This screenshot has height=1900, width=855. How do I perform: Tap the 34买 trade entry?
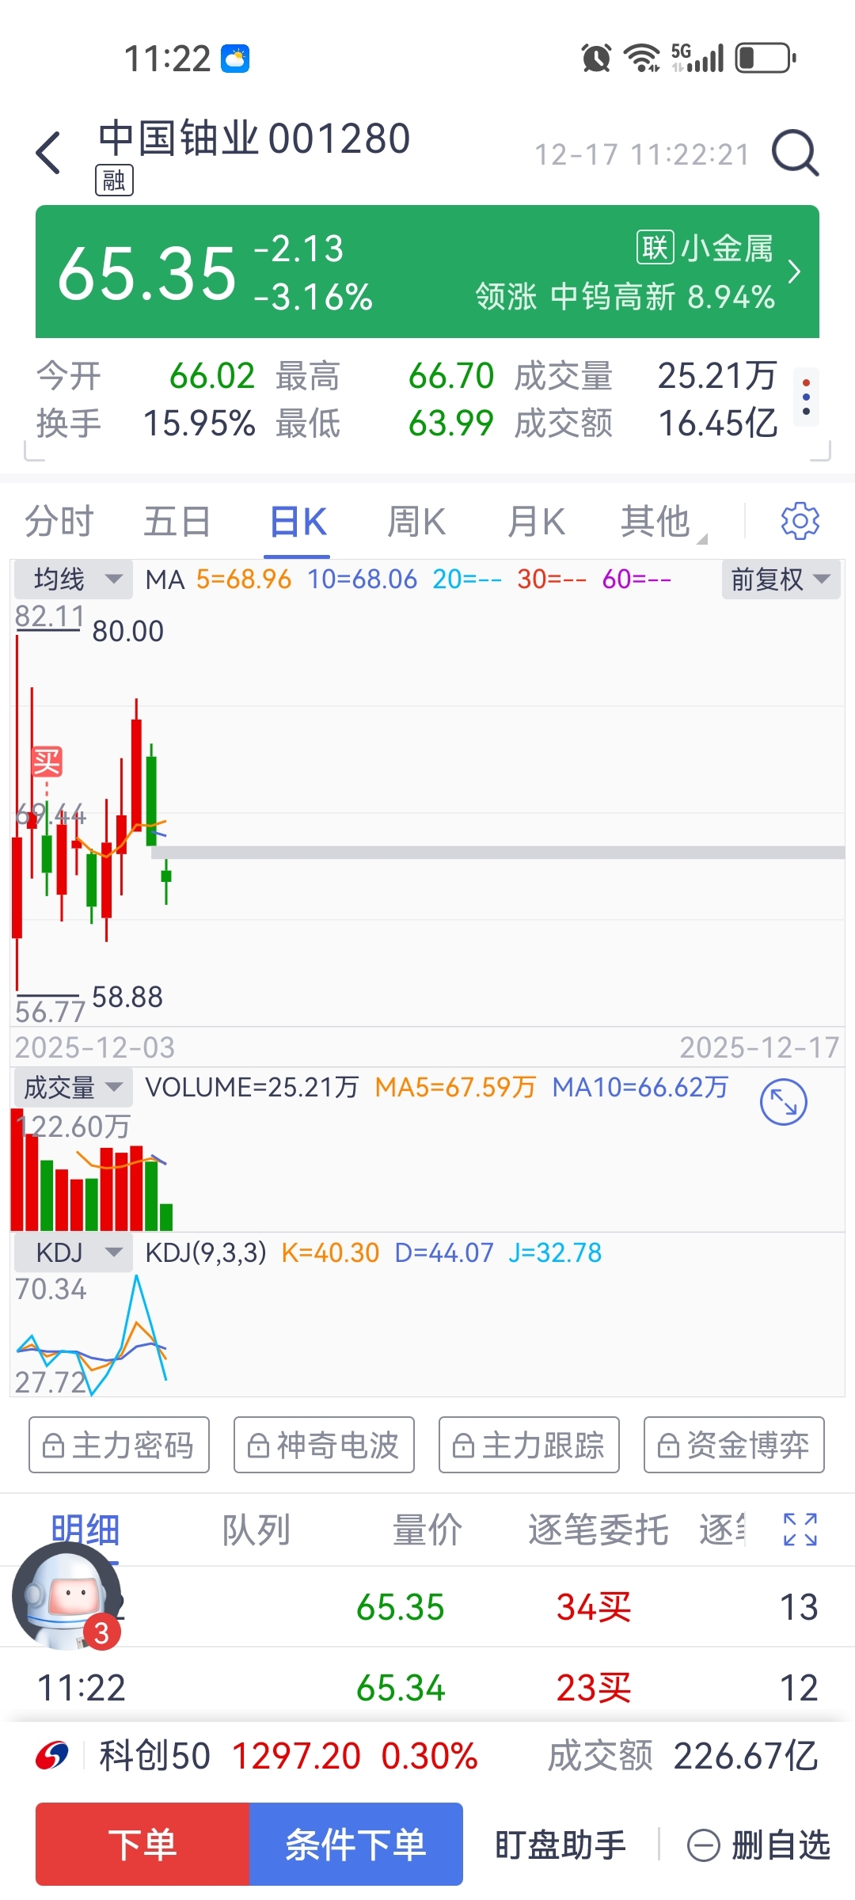point(594,1608)
